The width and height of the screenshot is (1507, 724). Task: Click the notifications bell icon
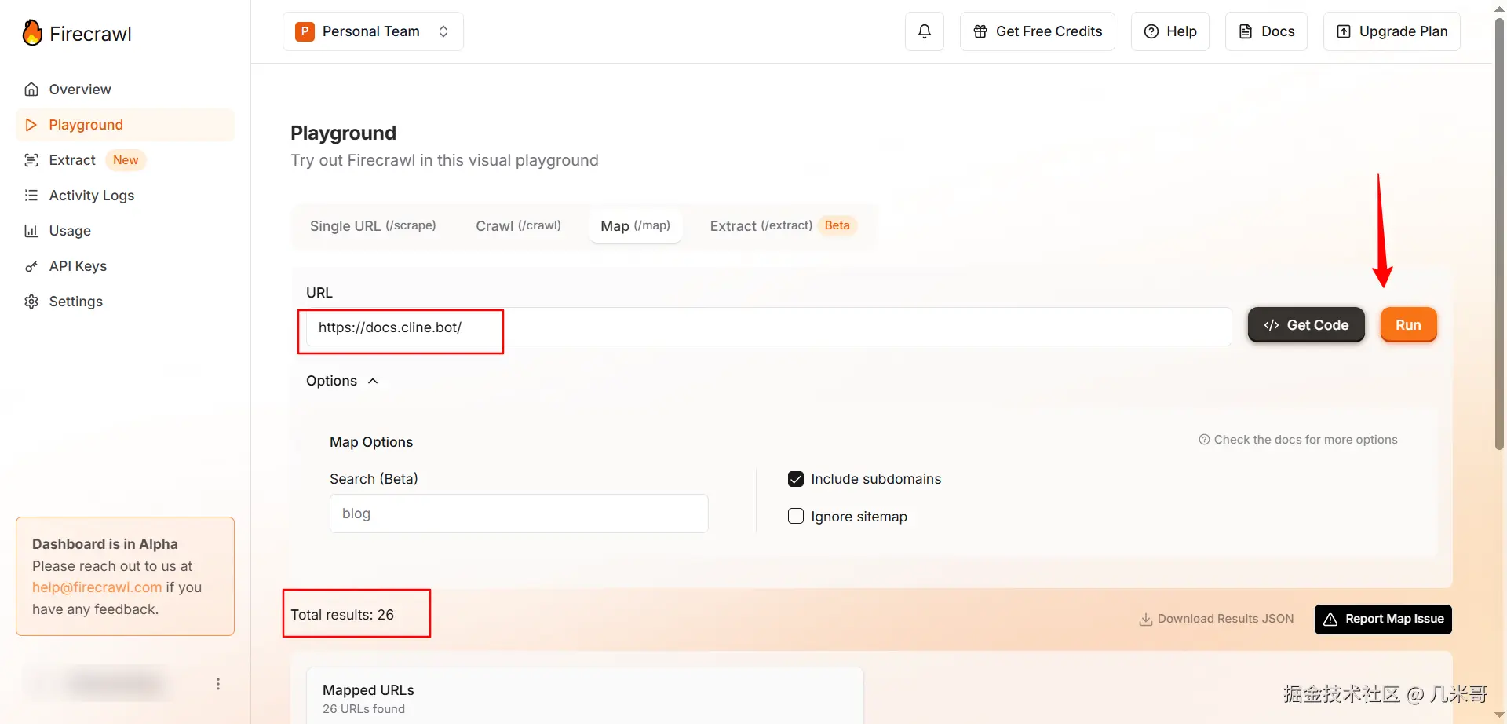(925, 31)
